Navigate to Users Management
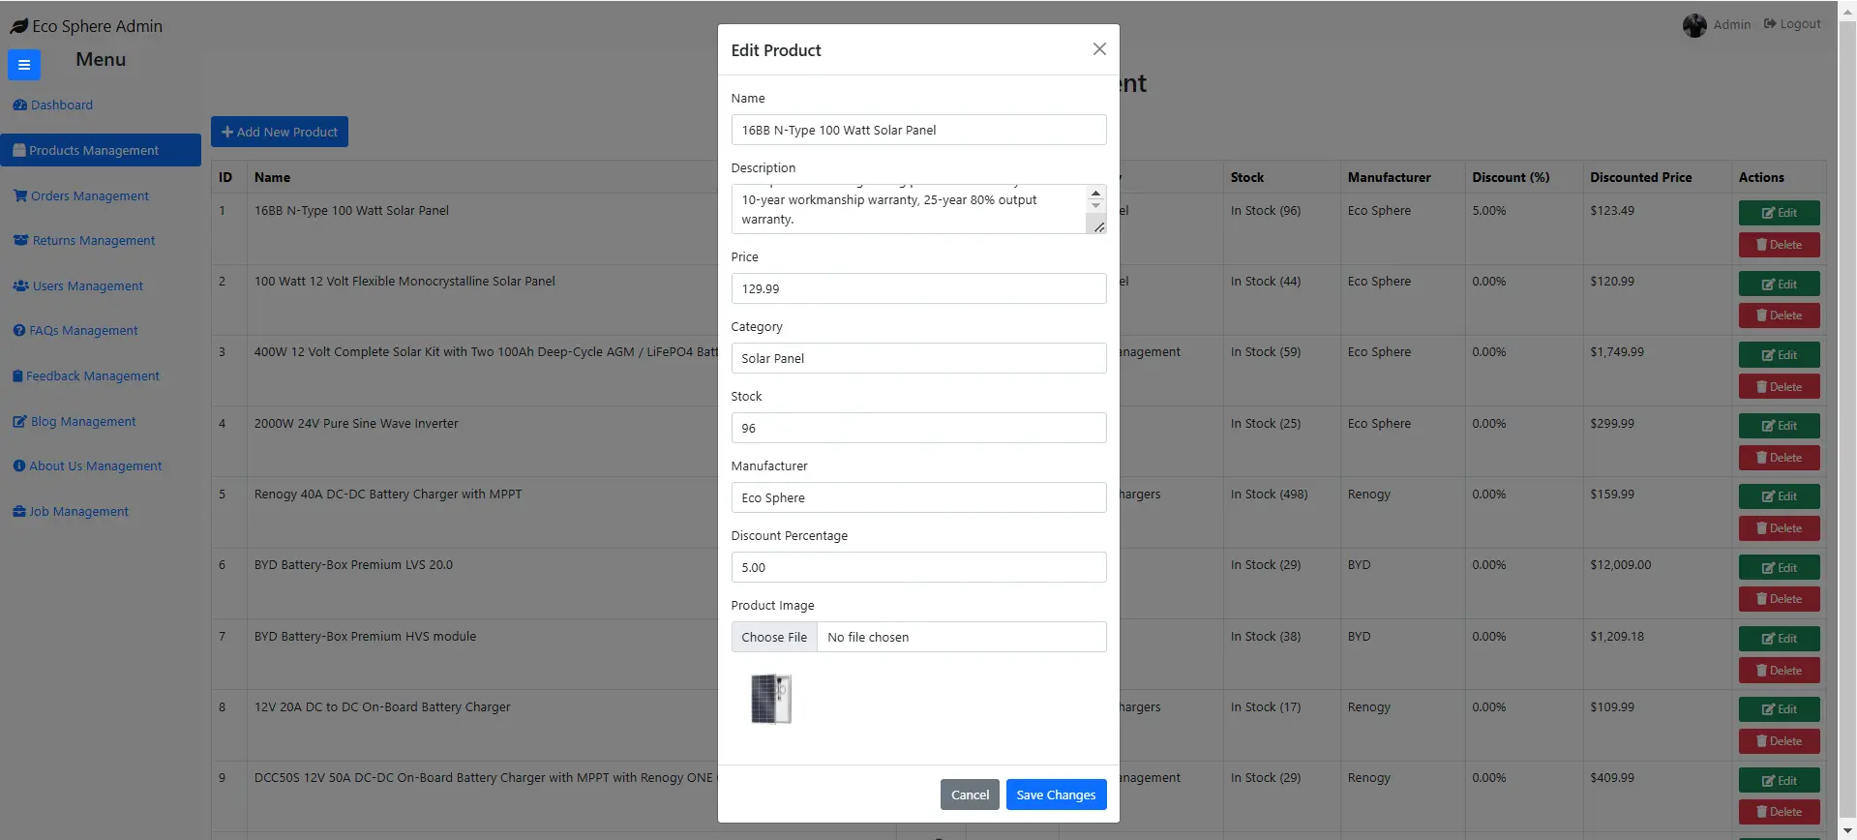Viewport: 1857px width, 840px height. [x=77, y=285]
